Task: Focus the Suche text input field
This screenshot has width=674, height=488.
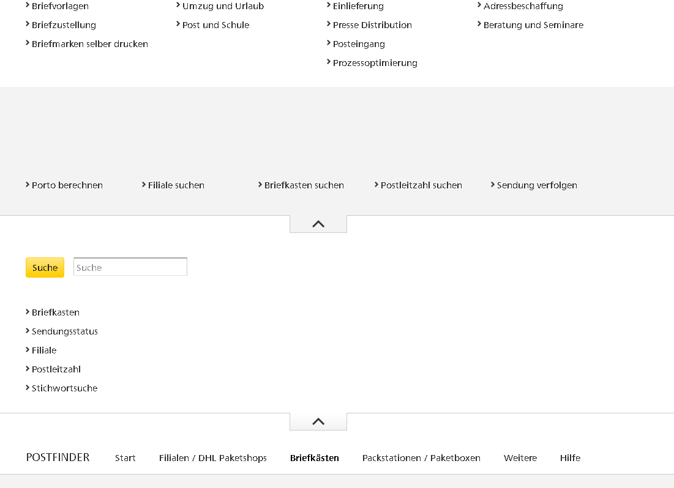Action: tap(130, 267)
